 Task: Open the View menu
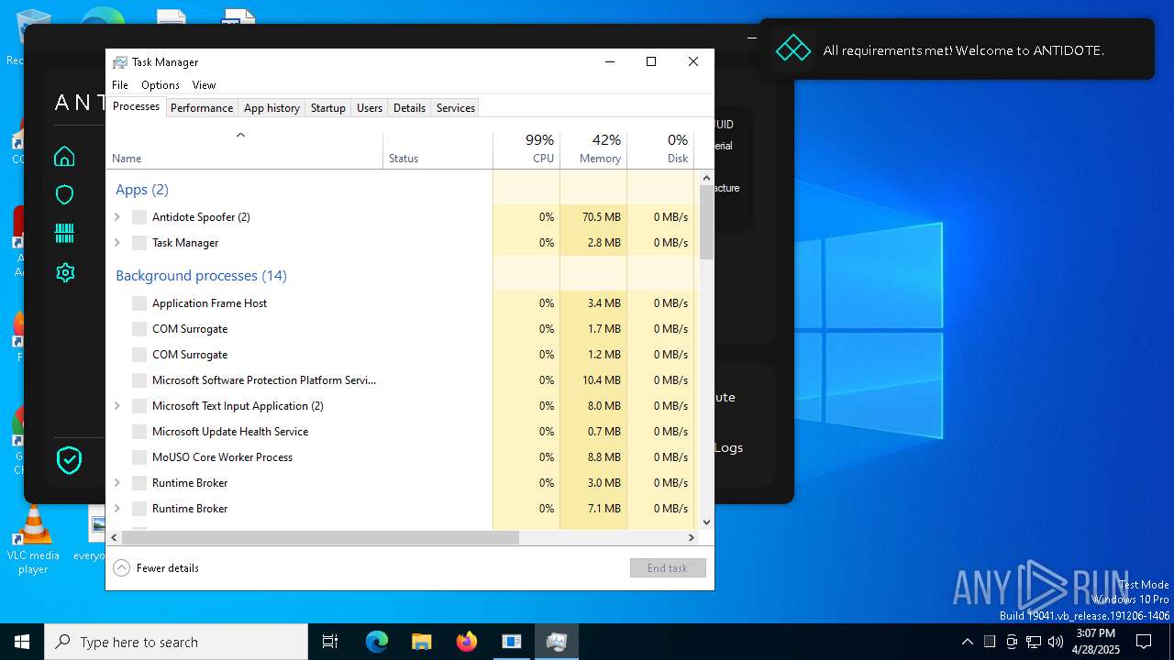pyautogui.click(x=204, y=85)
